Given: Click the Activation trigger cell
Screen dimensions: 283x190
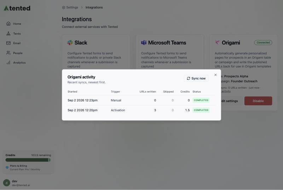Looking at the screenshot, I should click(x=118, y=110).
